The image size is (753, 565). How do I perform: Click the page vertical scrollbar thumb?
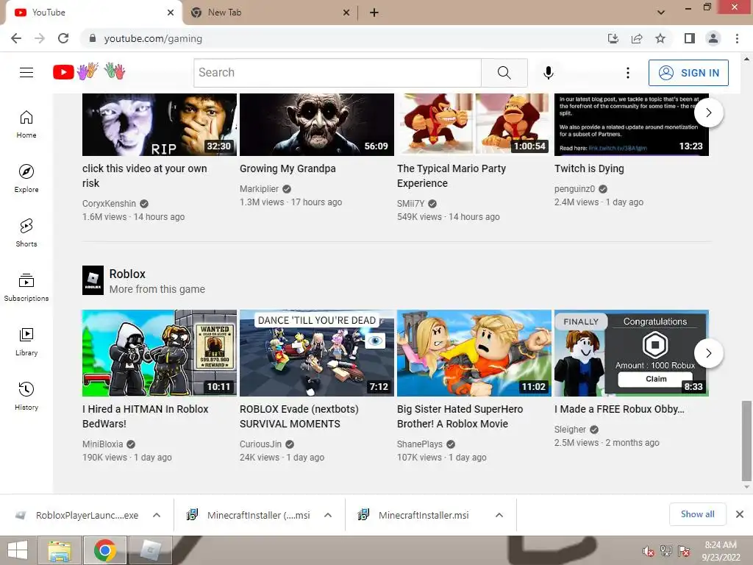[x=746, y=441]
